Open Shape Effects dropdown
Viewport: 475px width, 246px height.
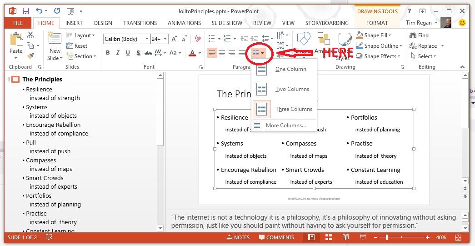coord(378,56)
